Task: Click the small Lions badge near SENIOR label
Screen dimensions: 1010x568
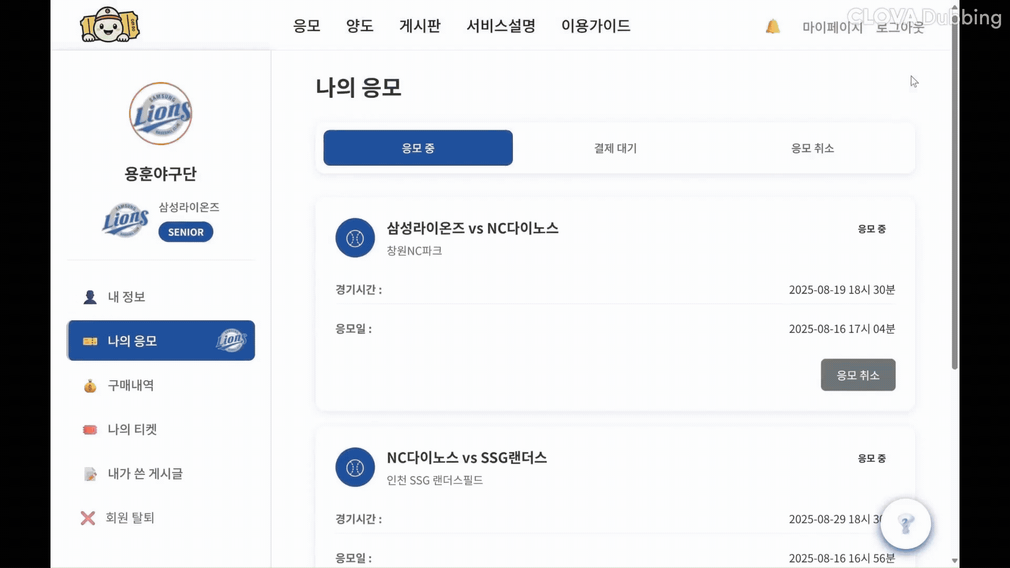Action: [x=126, y=220]
